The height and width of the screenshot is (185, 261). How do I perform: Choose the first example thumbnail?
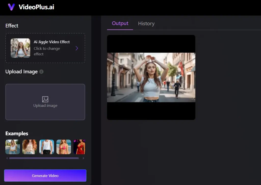[13, 147]
